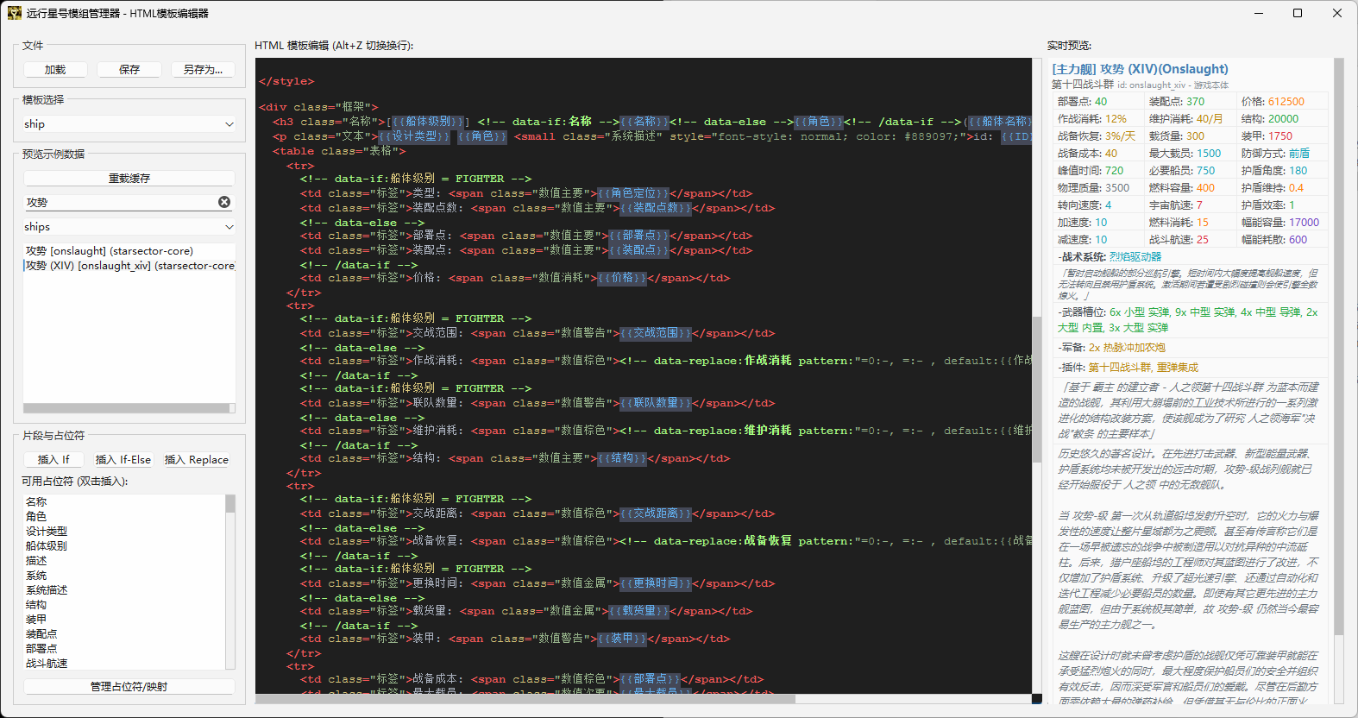Click the 另存为... button
1358x718 pixels.
pos(203,70)
